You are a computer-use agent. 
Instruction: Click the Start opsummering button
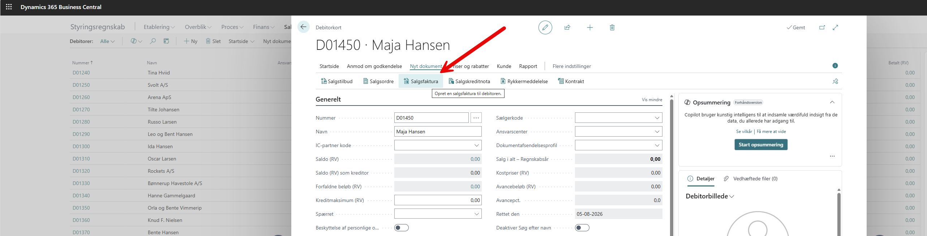click(x=761, y=145)
